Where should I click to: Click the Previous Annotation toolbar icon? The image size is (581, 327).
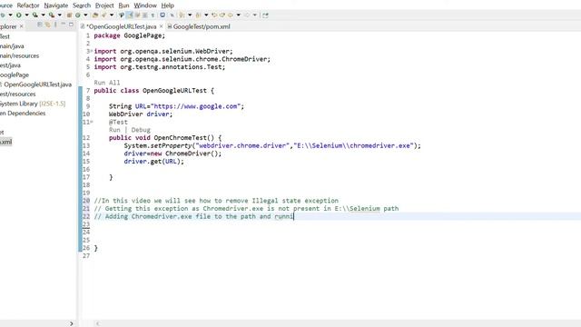[198, 15]
